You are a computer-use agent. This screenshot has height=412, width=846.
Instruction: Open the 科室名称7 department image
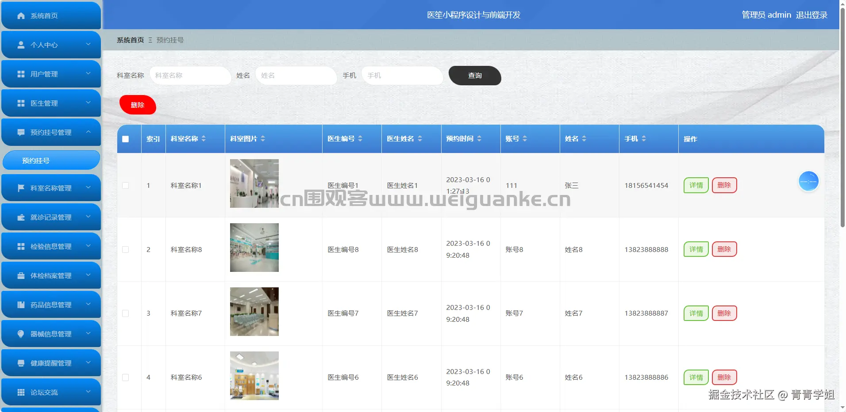254,312
